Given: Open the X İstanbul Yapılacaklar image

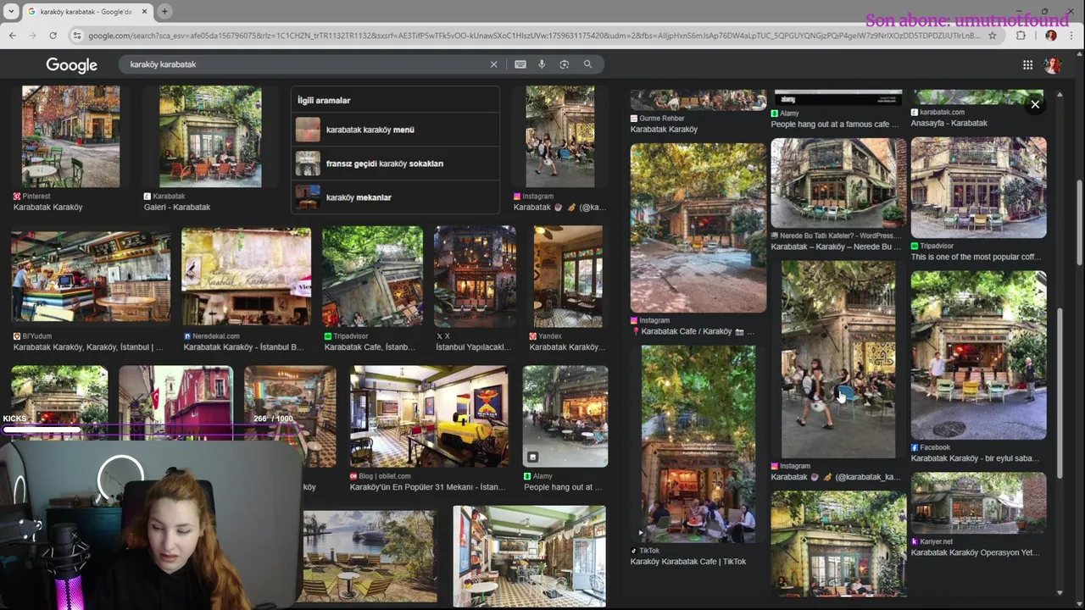Looking at the screenshot, I should [475, 277].
